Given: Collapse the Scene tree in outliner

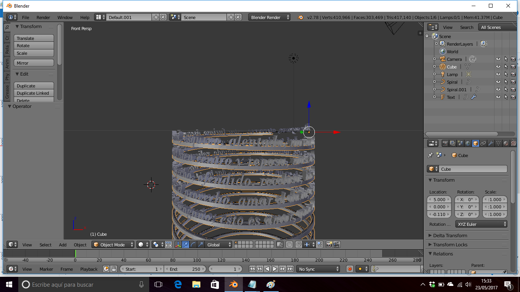Looking at the screenshot, I should click(x=427, y=36).
